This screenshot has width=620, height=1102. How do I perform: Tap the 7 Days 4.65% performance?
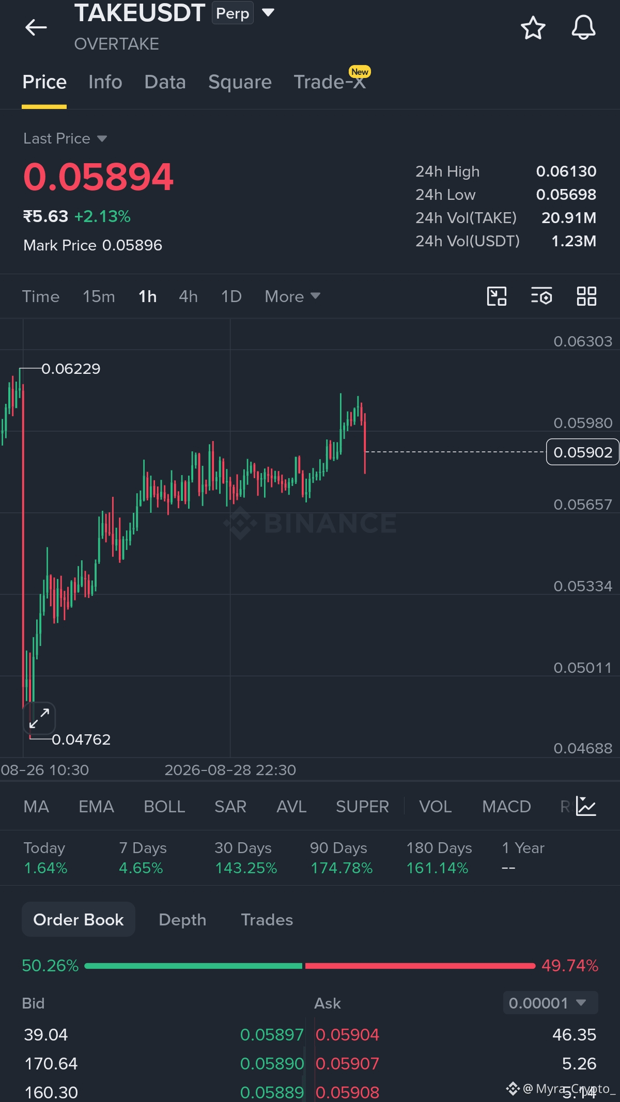click(143, 858)
